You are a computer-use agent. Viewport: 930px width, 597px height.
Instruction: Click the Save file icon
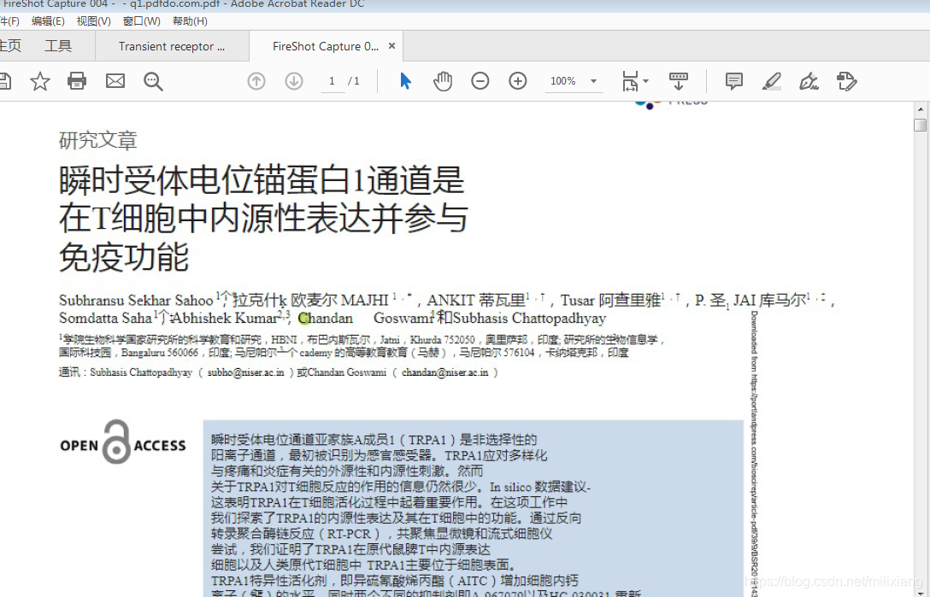[5, 81]
